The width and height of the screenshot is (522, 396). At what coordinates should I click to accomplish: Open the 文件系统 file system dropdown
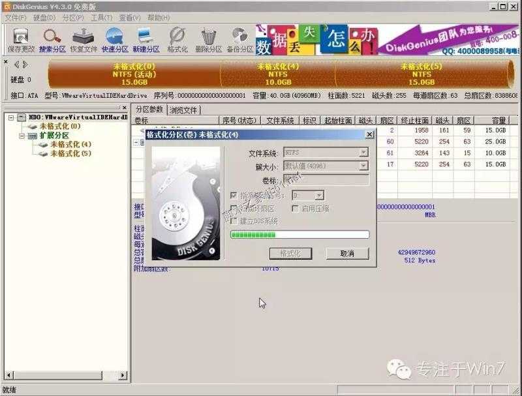click(x=363, y=152)
